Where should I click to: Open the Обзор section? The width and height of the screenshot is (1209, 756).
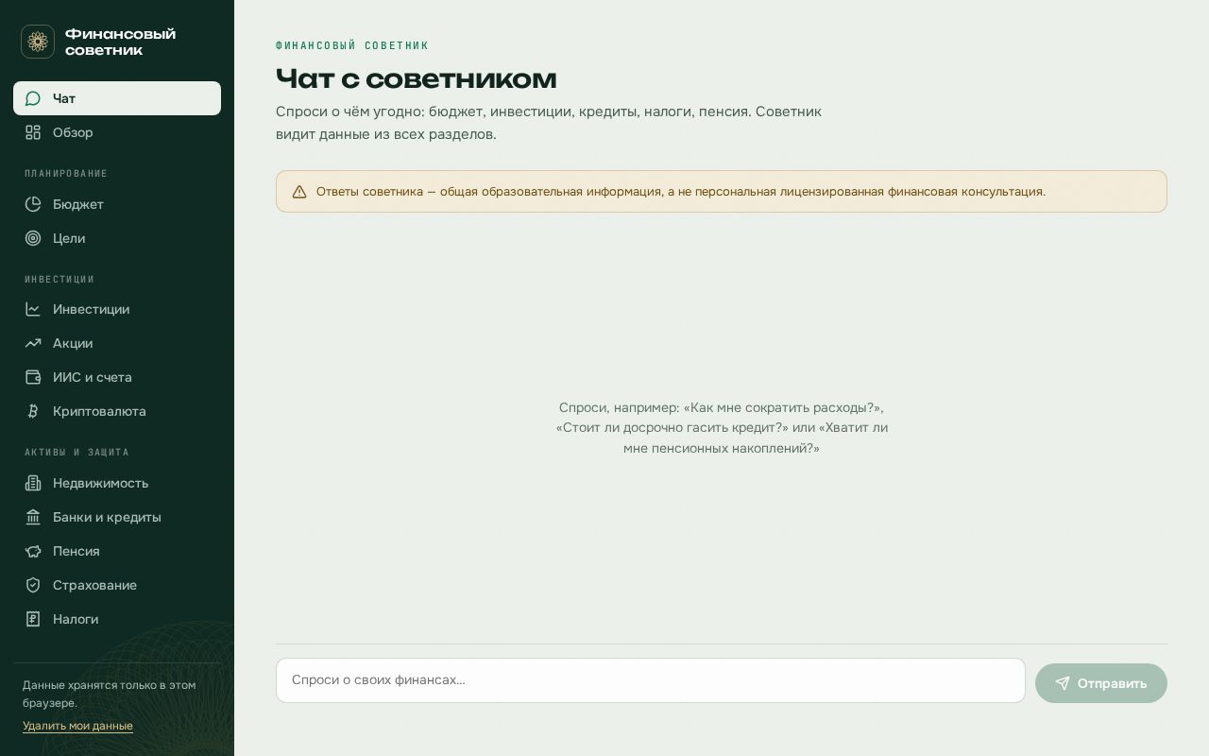coord(117,132)
